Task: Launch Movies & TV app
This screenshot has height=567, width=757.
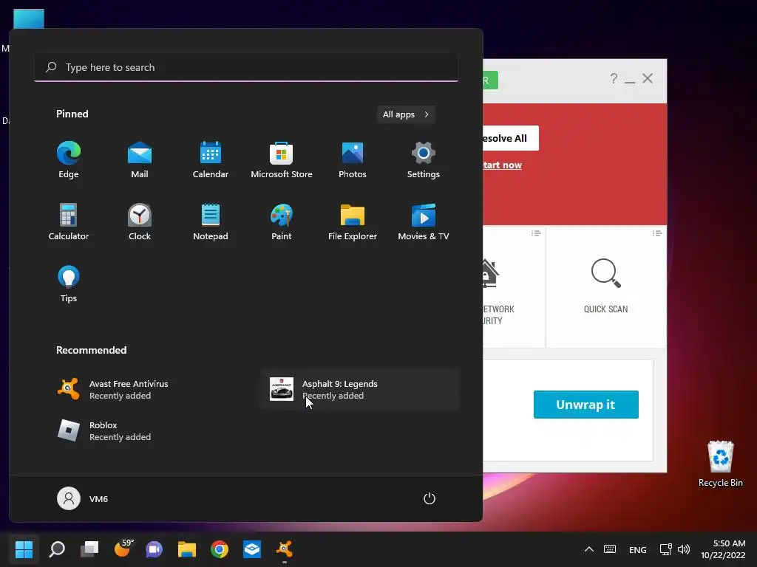Action: pyautogui.click(x=424, y=221)
